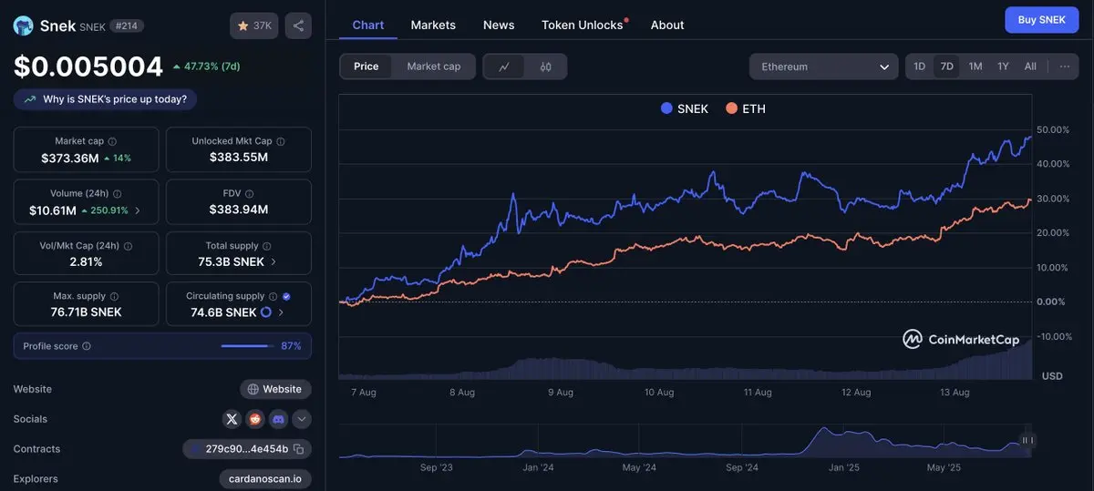Click the Profile score info icon
The image size is (1094, 491).
click(x=87, y=346)
